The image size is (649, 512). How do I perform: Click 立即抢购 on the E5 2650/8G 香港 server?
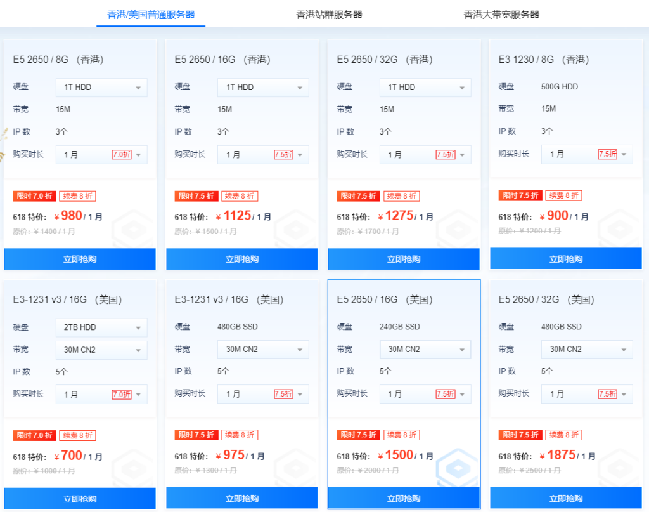[x=80, y=259]
